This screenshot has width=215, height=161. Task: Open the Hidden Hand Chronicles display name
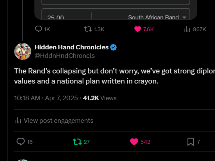71,47
